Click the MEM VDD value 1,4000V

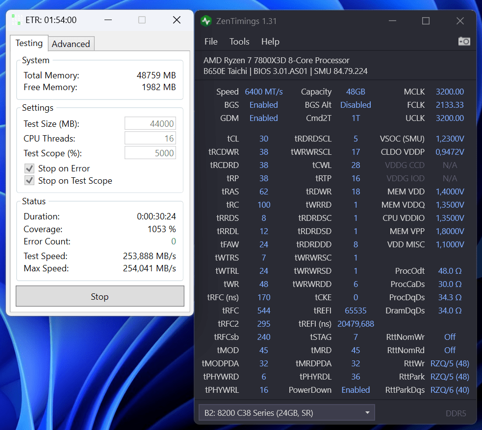pyautogui.click(x=450, y=191)
